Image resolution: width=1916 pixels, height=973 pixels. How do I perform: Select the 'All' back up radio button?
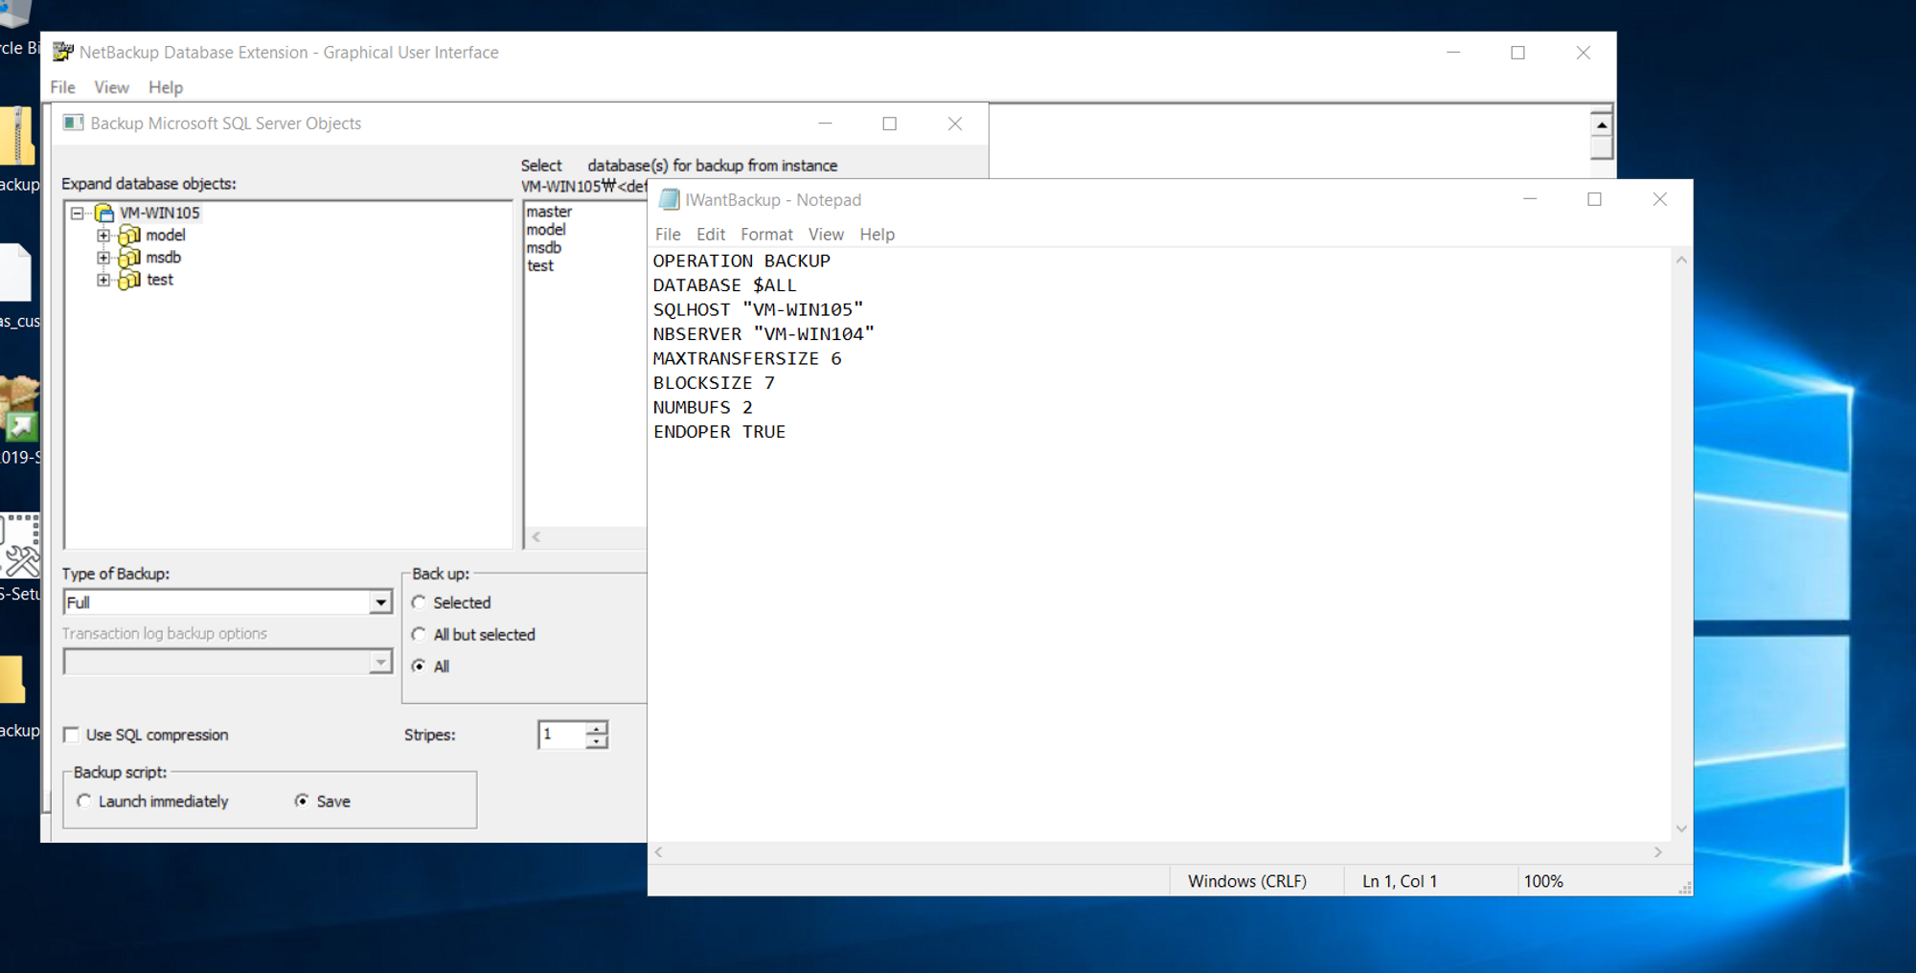pyautogui.click(x=419, y=666)
